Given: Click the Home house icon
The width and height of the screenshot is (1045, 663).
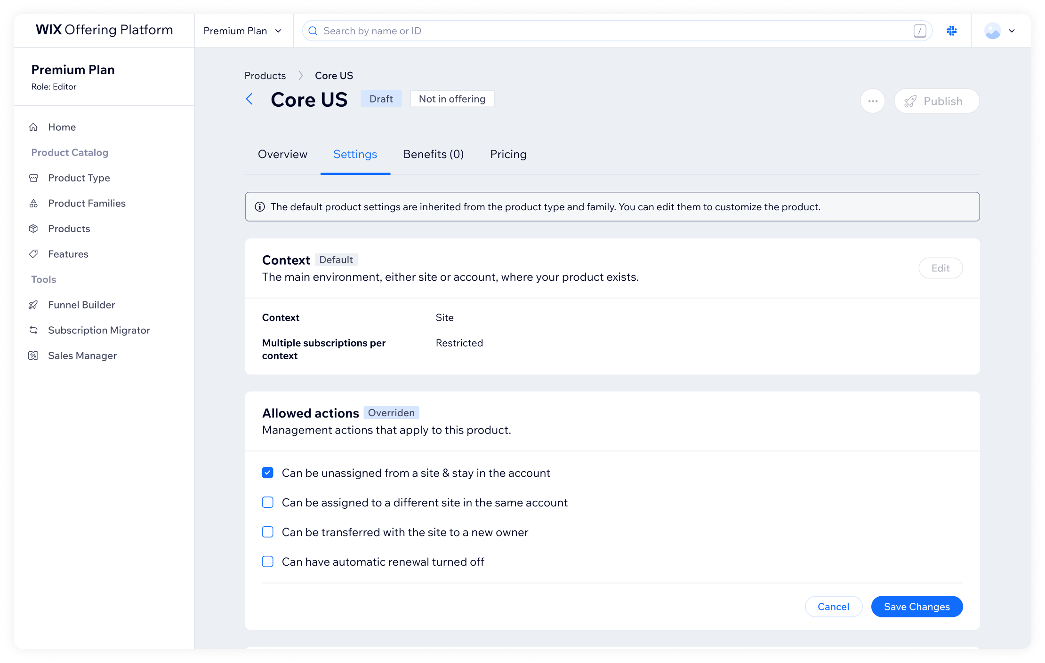Looking at the screenshot, I should 33,127.
